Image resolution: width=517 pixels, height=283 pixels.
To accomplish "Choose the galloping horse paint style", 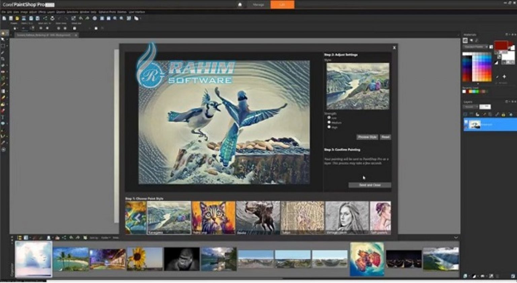I will tap(258, 218).
